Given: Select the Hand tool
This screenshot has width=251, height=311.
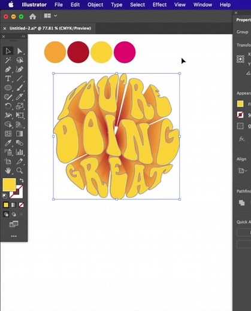Looking at the screenshot, I should click(x=8, y=170).
